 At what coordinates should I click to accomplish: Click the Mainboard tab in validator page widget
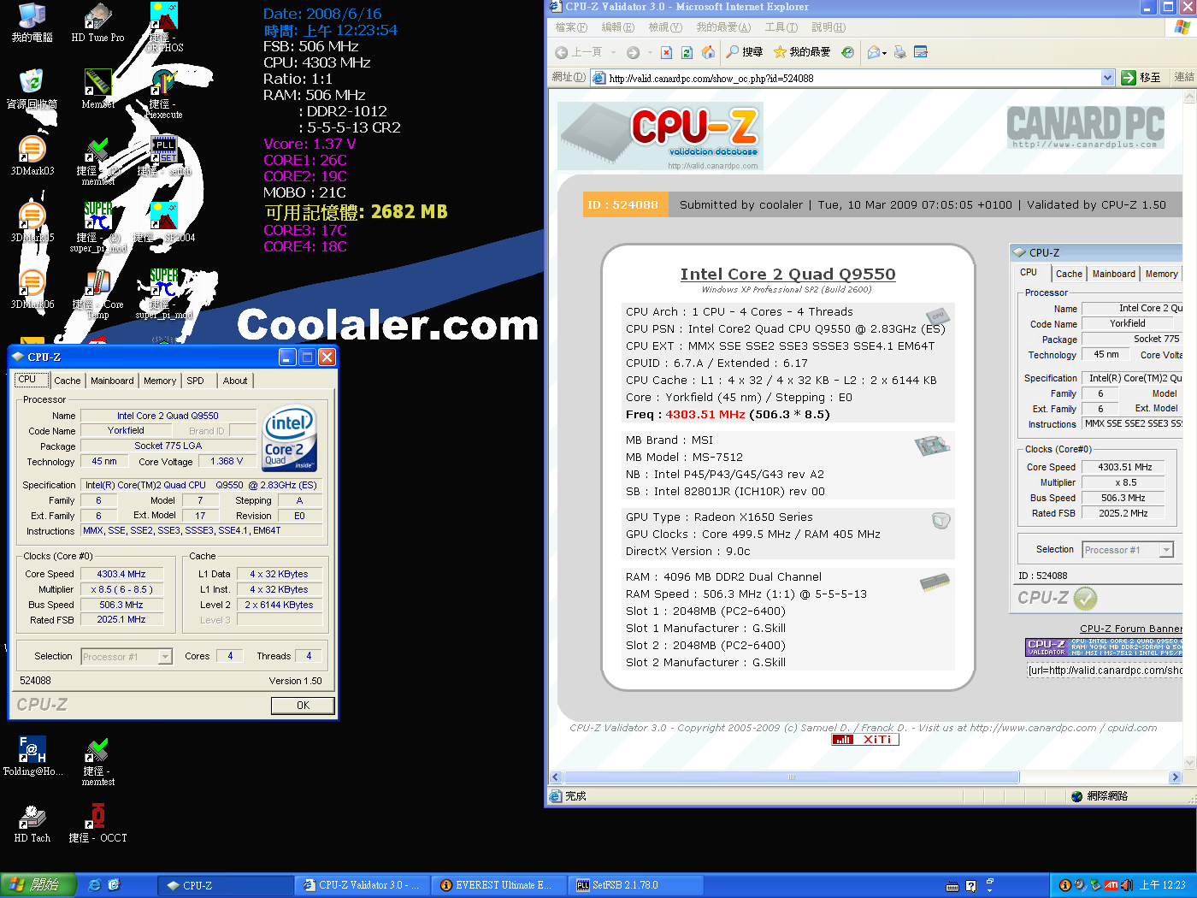pyautogui.click(x=1113, y=274)
